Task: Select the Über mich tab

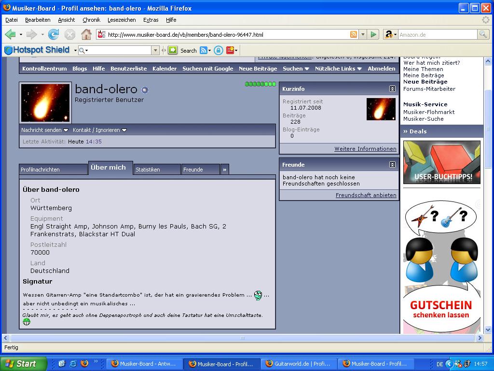Action: (x=110, y=168)
